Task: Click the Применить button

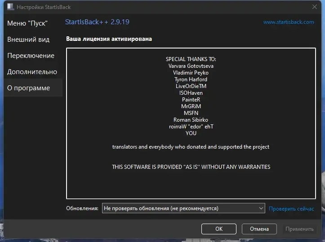Action: 299,229
